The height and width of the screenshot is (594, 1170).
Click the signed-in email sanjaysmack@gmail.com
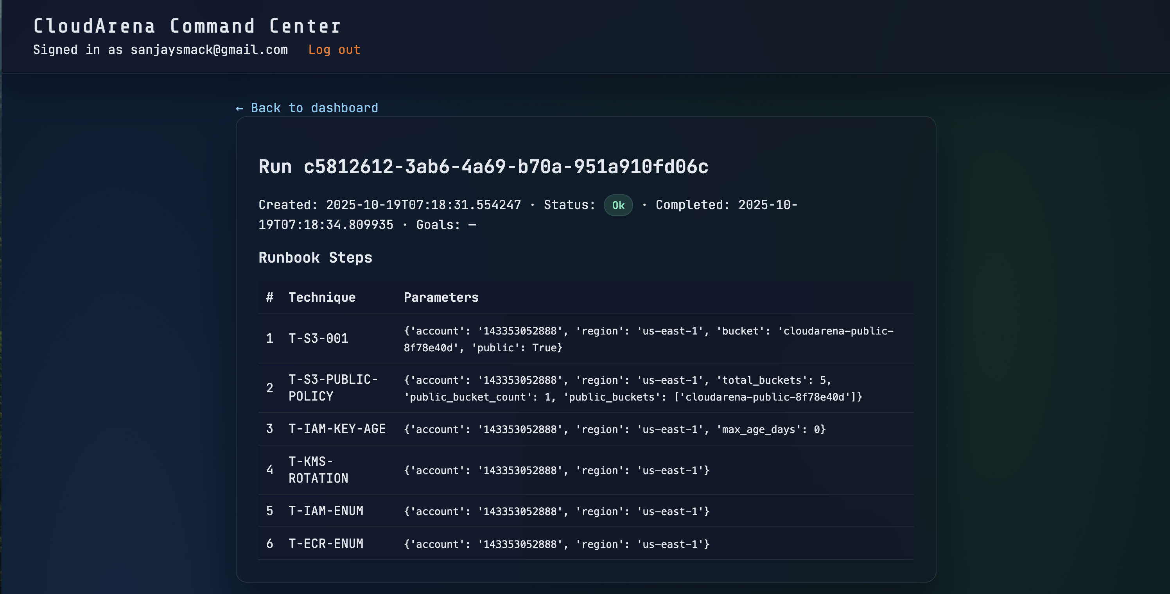(209, 50)
